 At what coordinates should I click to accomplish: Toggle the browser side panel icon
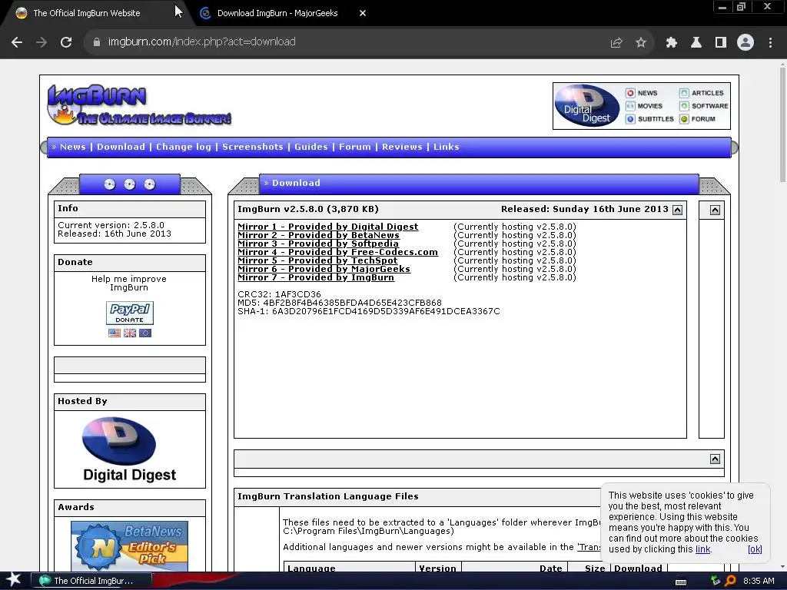(720, 43)
